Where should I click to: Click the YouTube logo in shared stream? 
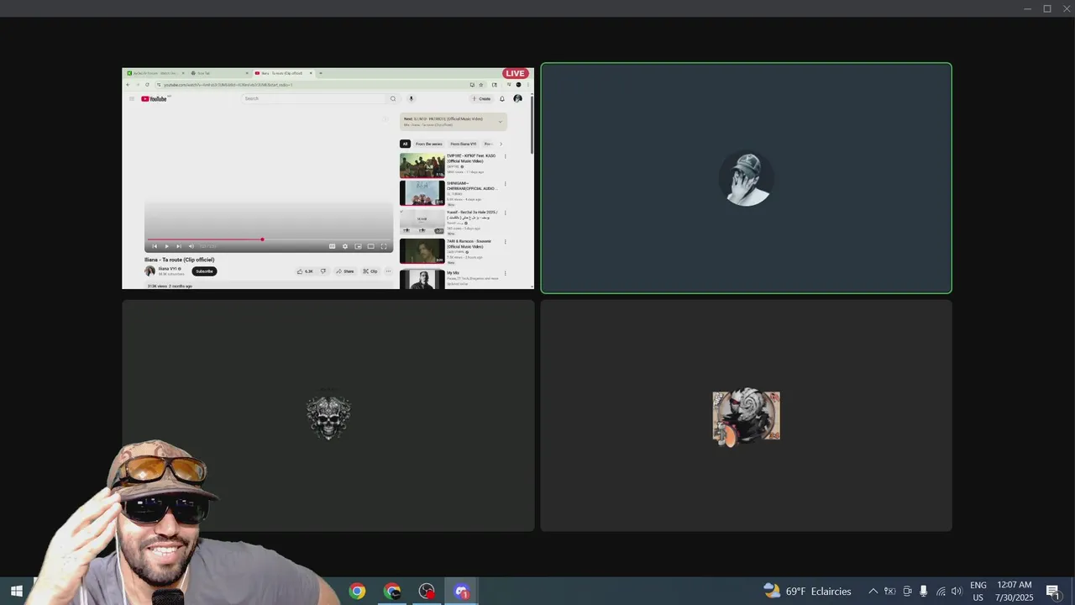154,98
